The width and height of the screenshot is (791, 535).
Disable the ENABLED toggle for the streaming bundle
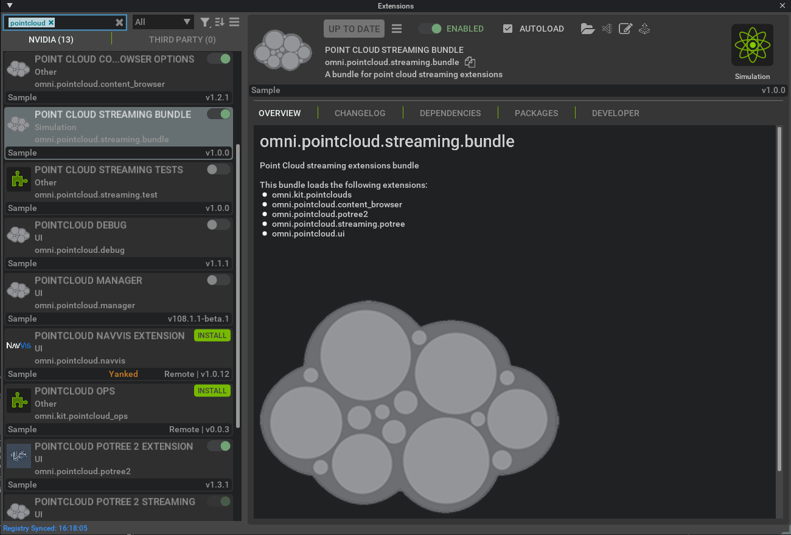[x=431, y=28]
